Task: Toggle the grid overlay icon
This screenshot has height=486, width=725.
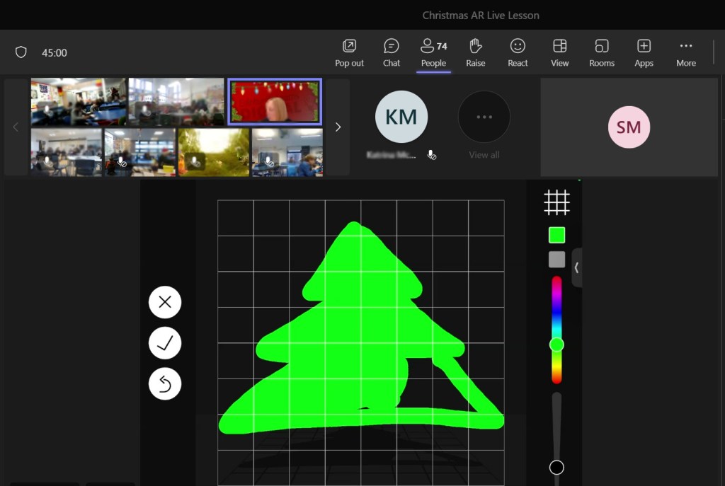Action: click(556, 202)
